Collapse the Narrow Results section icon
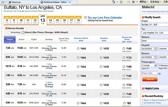This screenshot has width=168, height=107. click(6, 28)
